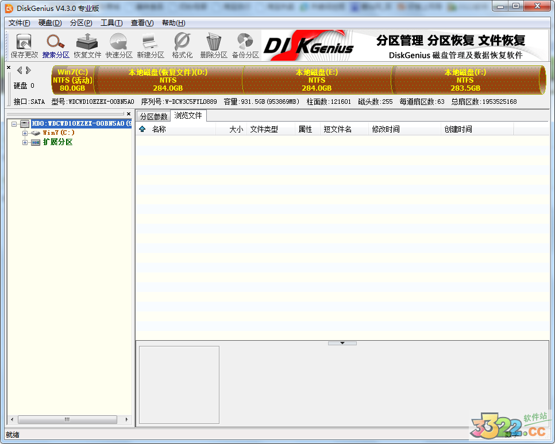Viewport: 555px width, 444px height.
Task: Click the horizontal scrollbar in tree panel
Action: (67, 420)
